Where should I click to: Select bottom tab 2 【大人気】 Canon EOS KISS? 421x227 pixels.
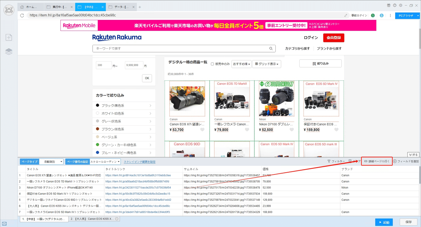click(x=94, y=219)
